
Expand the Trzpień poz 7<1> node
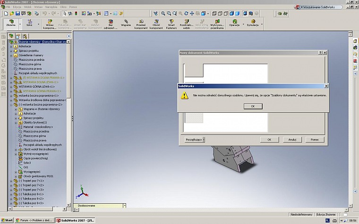coord(11,181)
